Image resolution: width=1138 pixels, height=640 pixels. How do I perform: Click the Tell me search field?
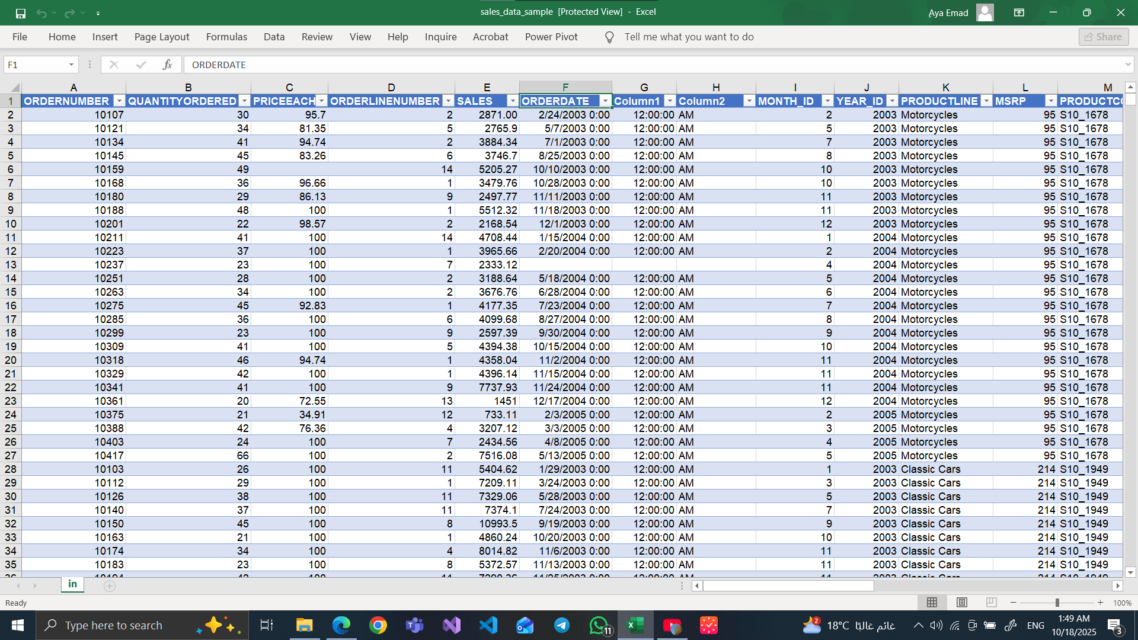click(689, 37)
